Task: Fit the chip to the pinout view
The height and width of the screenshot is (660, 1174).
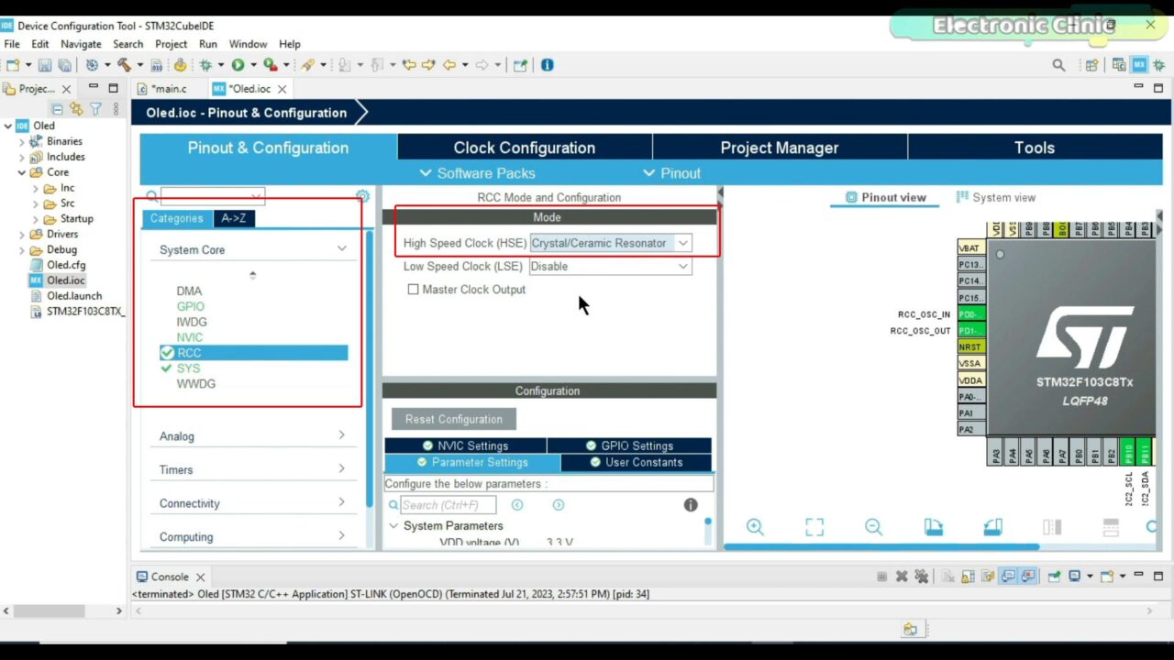Action: [x=814, y=527]
